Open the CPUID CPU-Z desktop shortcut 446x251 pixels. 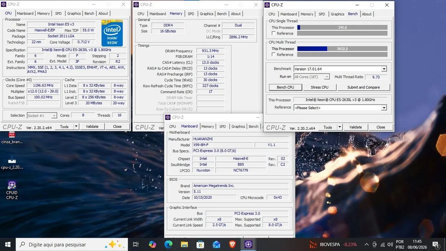12,190
